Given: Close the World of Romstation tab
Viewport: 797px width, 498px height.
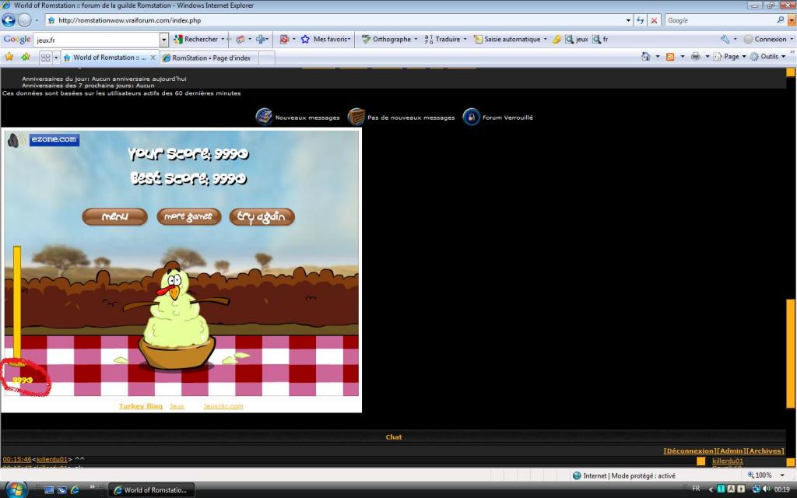Looking at the screenshot, I should (153, 58).
